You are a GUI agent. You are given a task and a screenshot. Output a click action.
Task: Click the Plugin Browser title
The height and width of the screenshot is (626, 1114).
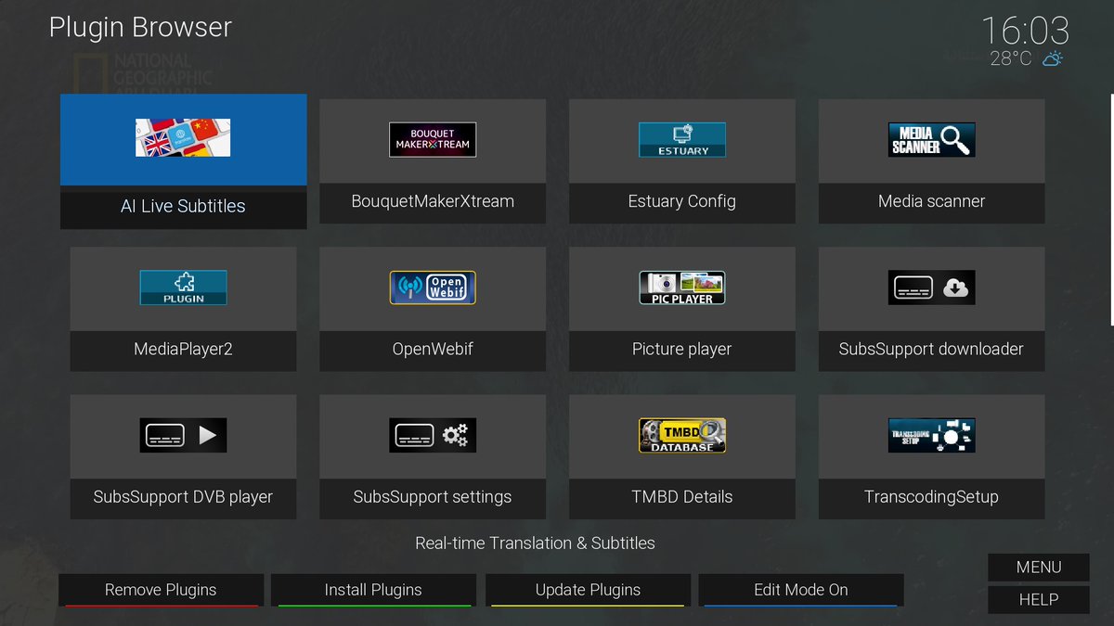[x=140, y=28]
